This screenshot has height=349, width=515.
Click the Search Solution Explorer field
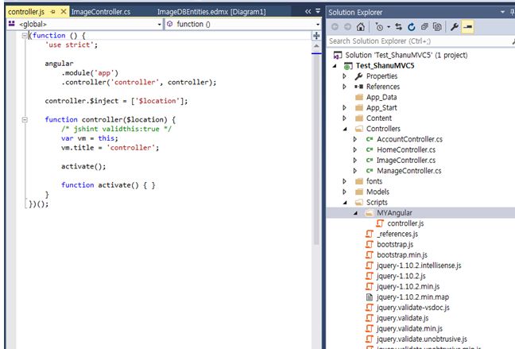click(420, 41)
